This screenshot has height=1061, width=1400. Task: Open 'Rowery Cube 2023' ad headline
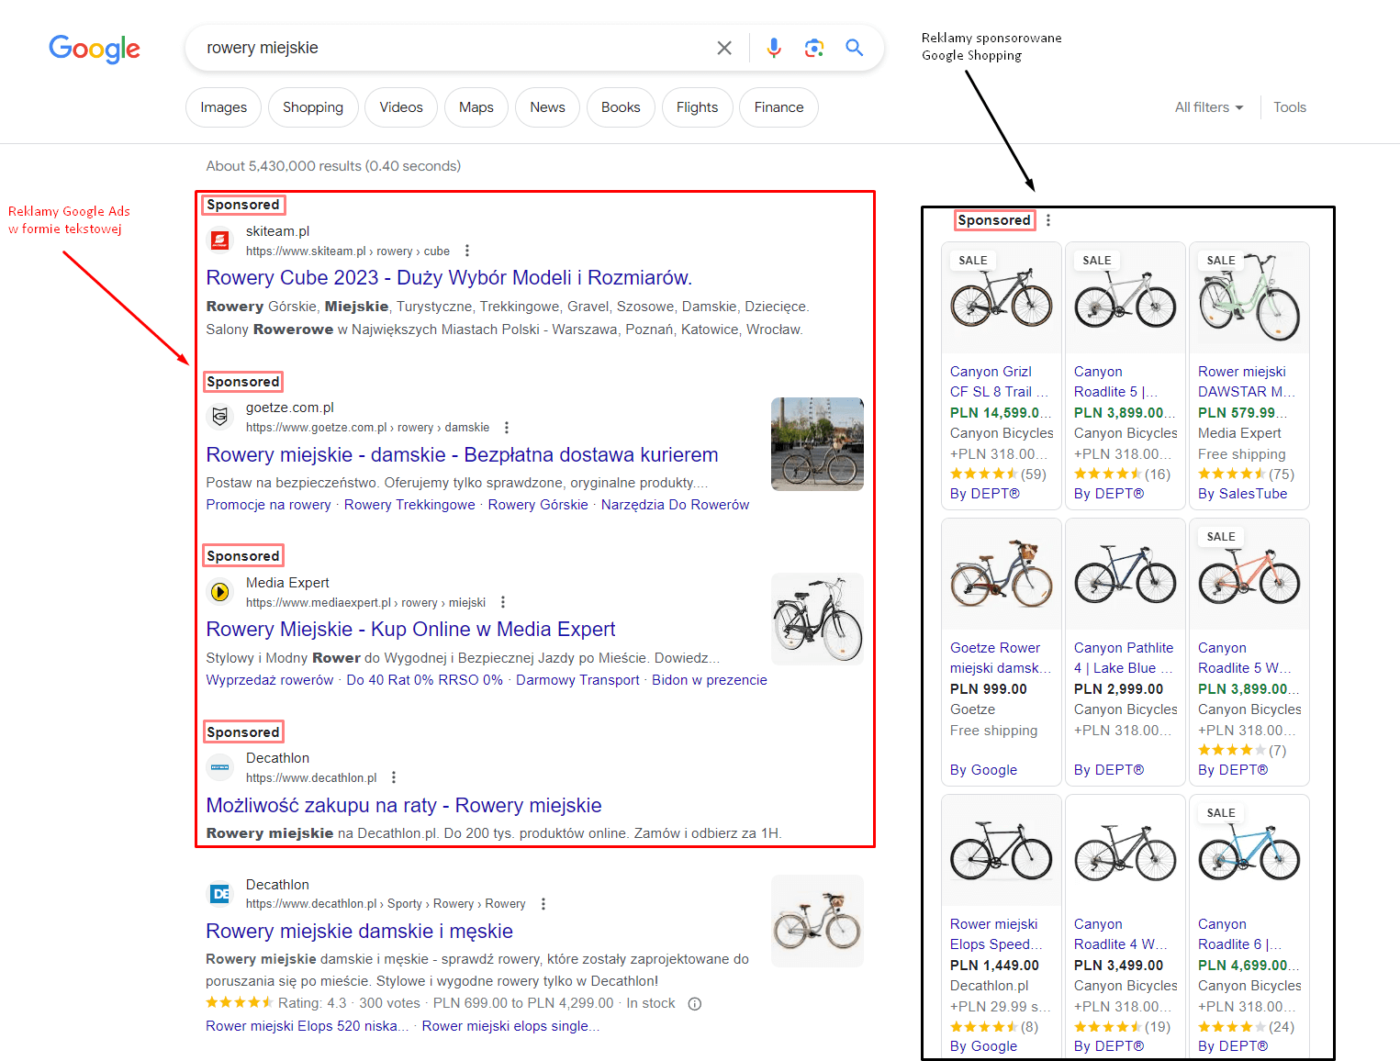pyautogui.click(x=449, y=278)
